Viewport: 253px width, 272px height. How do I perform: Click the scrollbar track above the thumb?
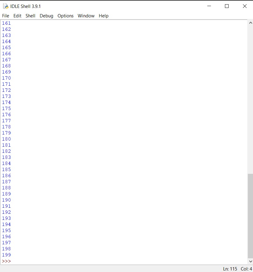click(250, 100)
